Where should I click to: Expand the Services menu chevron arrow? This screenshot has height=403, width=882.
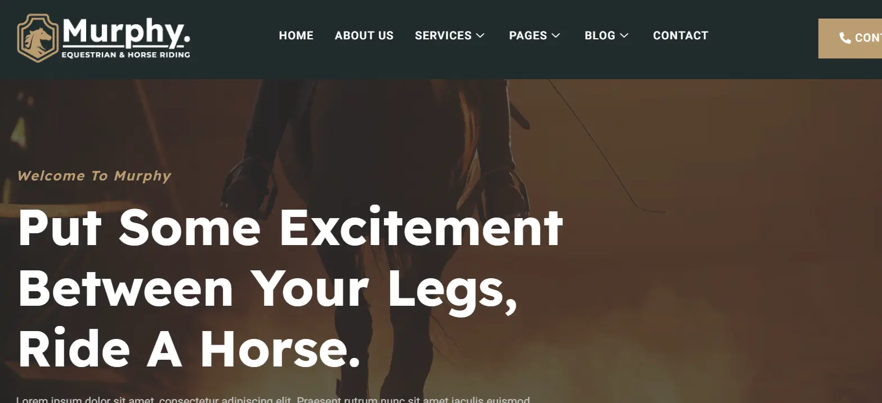click(480, 35)
